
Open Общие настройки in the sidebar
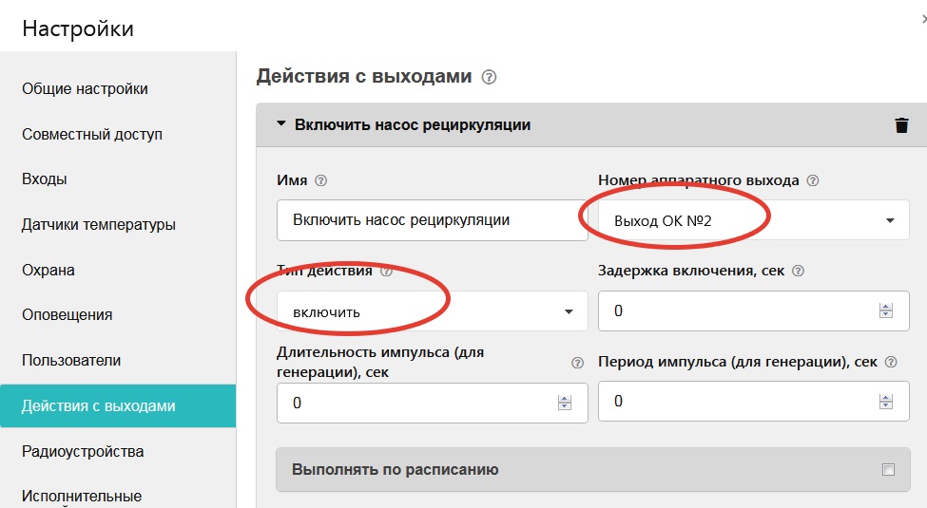[86, 89]
